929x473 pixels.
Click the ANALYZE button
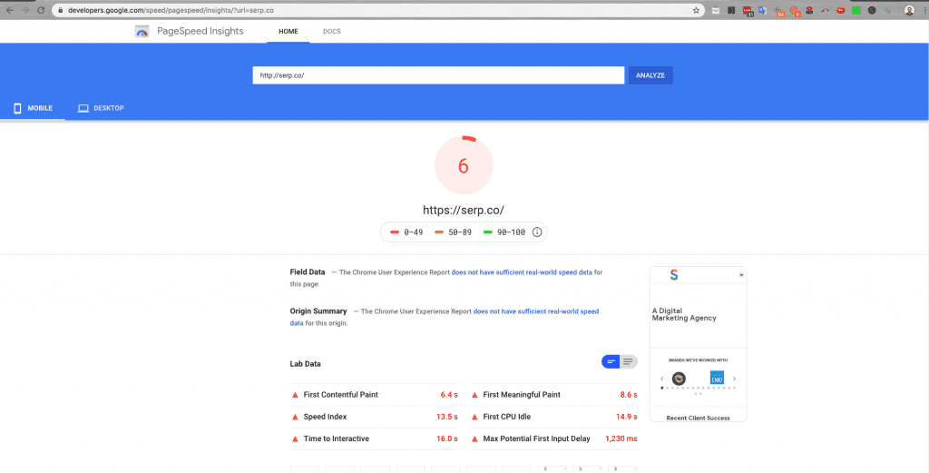coord(650,75)
